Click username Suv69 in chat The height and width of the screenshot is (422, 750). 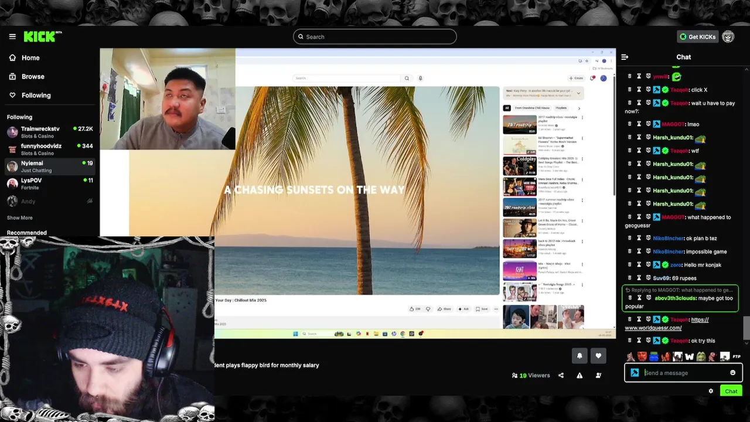point(662,278)
